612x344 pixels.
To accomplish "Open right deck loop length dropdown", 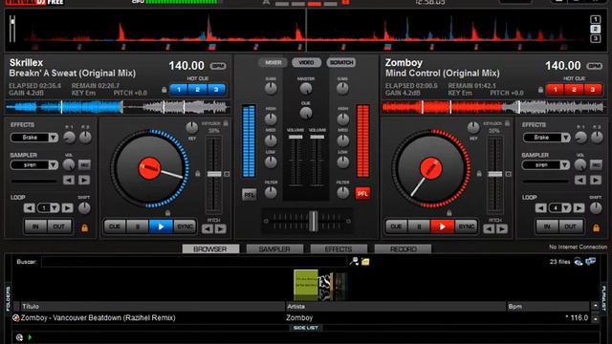I will point(567,208).
